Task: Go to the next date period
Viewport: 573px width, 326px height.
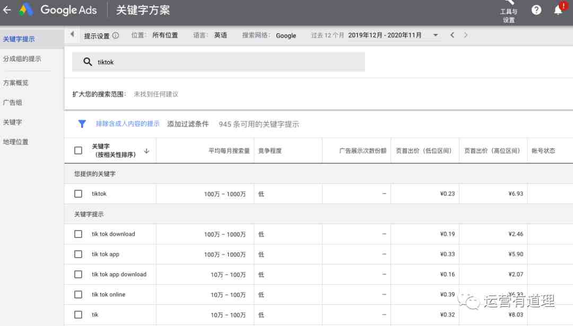Action: tap(466, 35)
